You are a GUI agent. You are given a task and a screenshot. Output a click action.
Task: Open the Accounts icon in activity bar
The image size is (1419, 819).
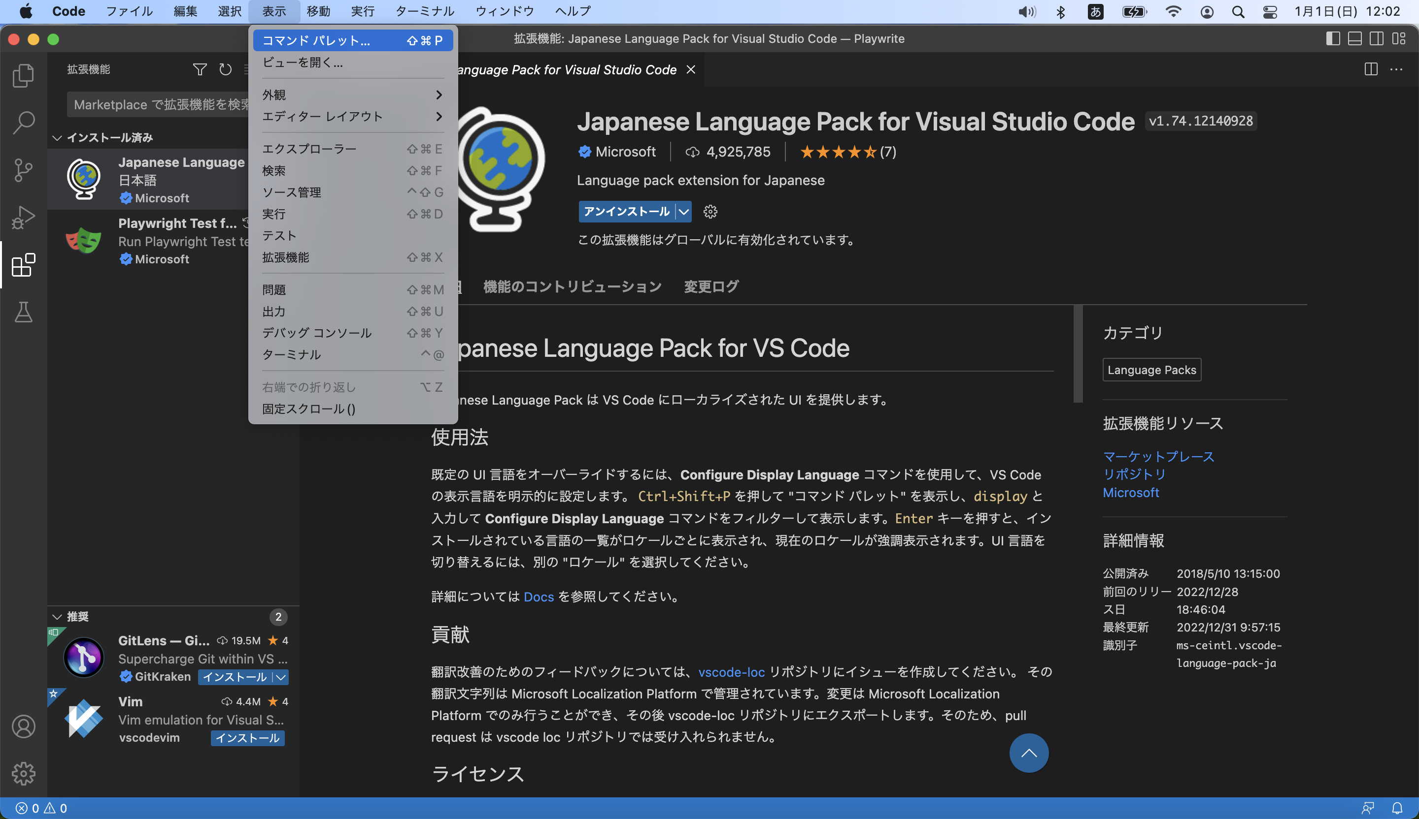coord(23,726)
